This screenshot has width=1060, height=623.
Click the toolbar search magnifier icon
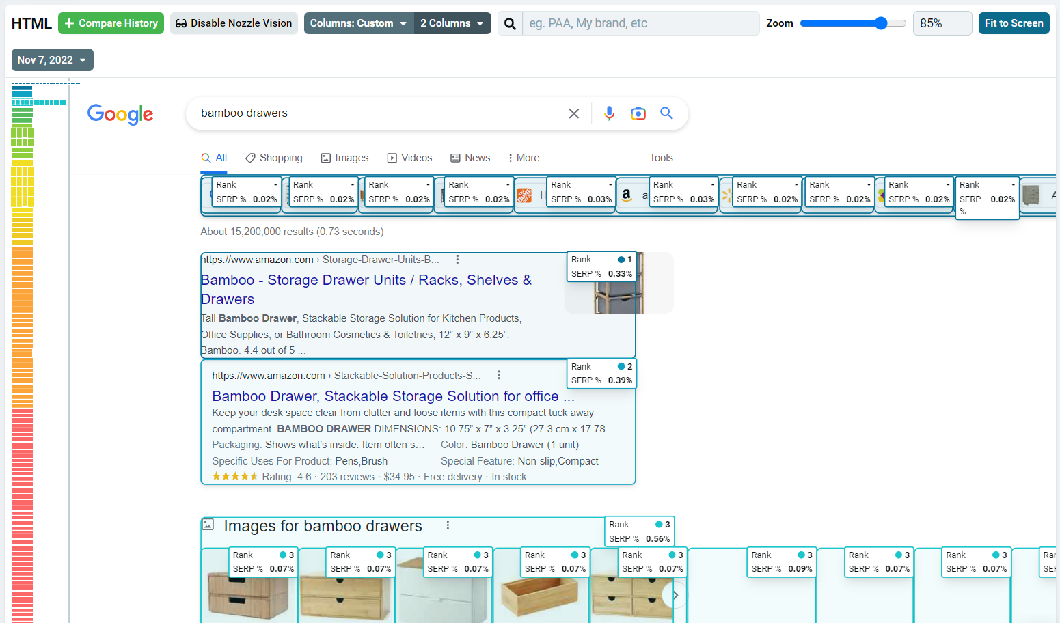pyautogui.click(x=510, y=23)
